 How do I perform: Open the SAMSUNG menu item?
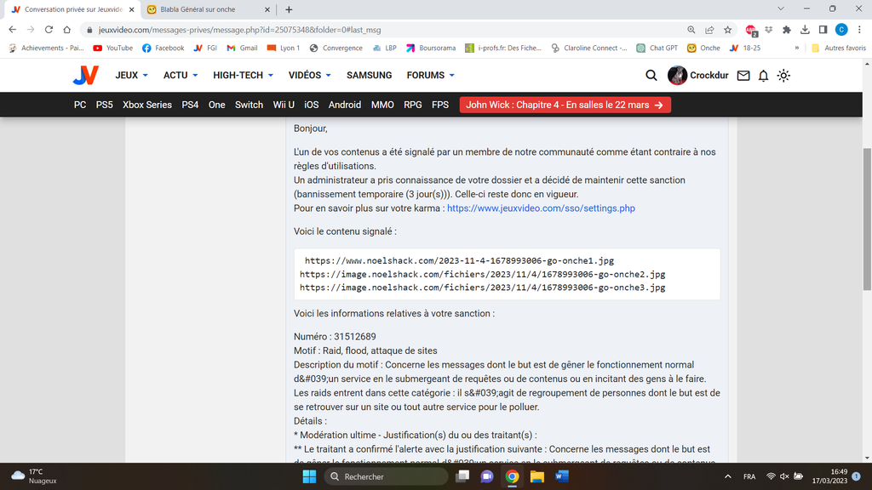tap(369, 76)
